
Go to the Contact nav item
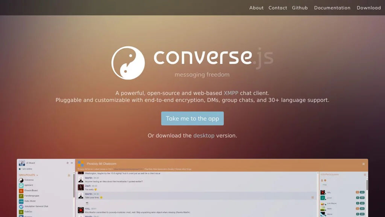(278, 8)
